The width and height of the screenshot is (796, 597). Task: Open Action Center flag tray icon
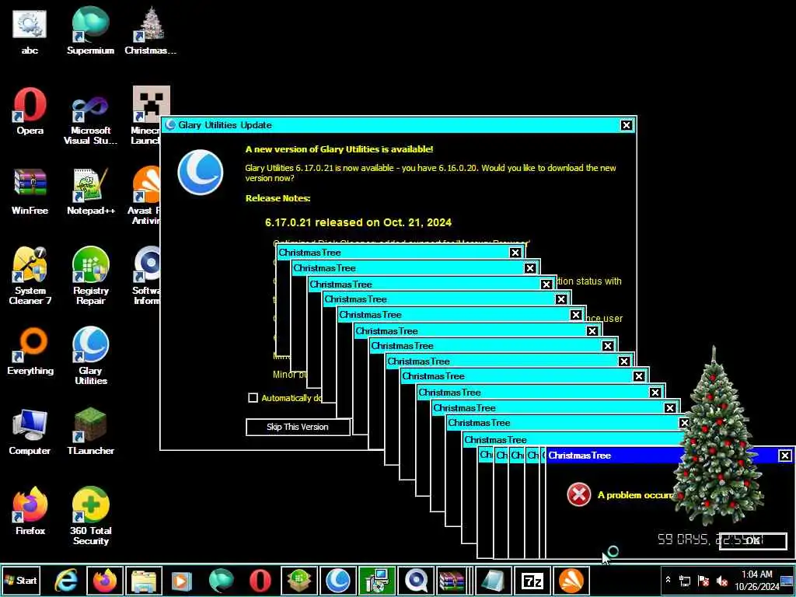click(703, 580)
